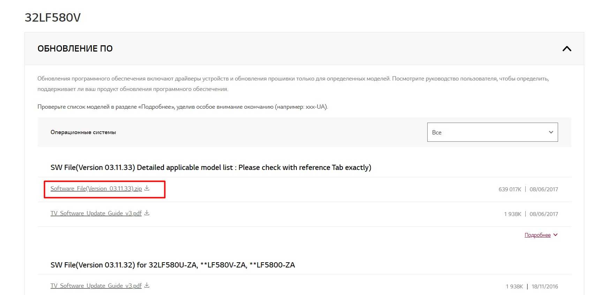Collapse the ОБНОВЛЕНИЕ ПО section with chevron
The image size is (594, 295).
pyautogui.click(x=566, y=49)
